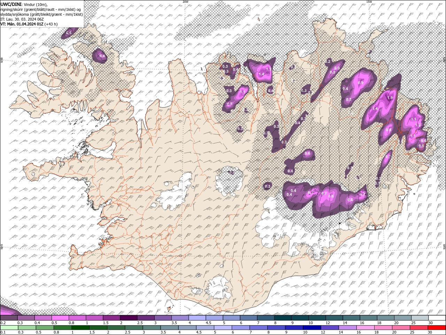Click the 'VT: Mán. 01.04.2024 01Z (+43 h)' line
The image size is (446, 335).
click(29, 24)
